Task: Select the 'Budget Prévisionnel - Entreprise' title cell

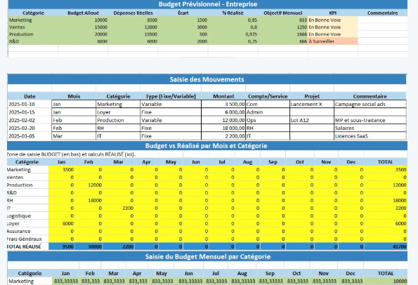Action: point(208,4)
